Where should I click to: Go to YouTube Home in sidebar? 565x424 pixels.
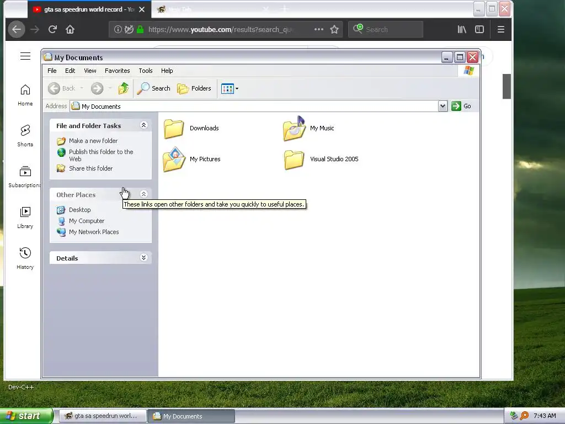(x=25, y=95)
